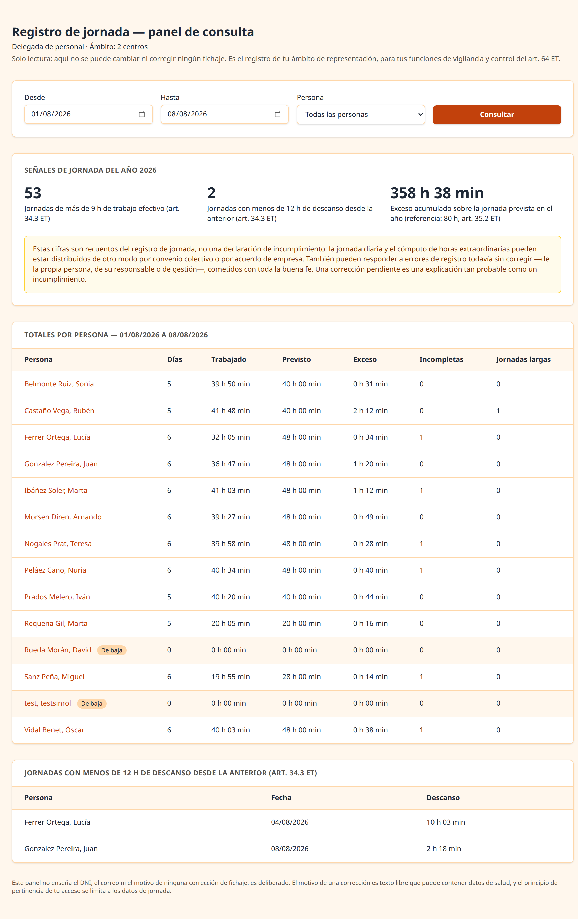This screenshot has width=578, height=919.
Task: Open Sanz Peña, Miguel's record
Action: click(54, 677)
